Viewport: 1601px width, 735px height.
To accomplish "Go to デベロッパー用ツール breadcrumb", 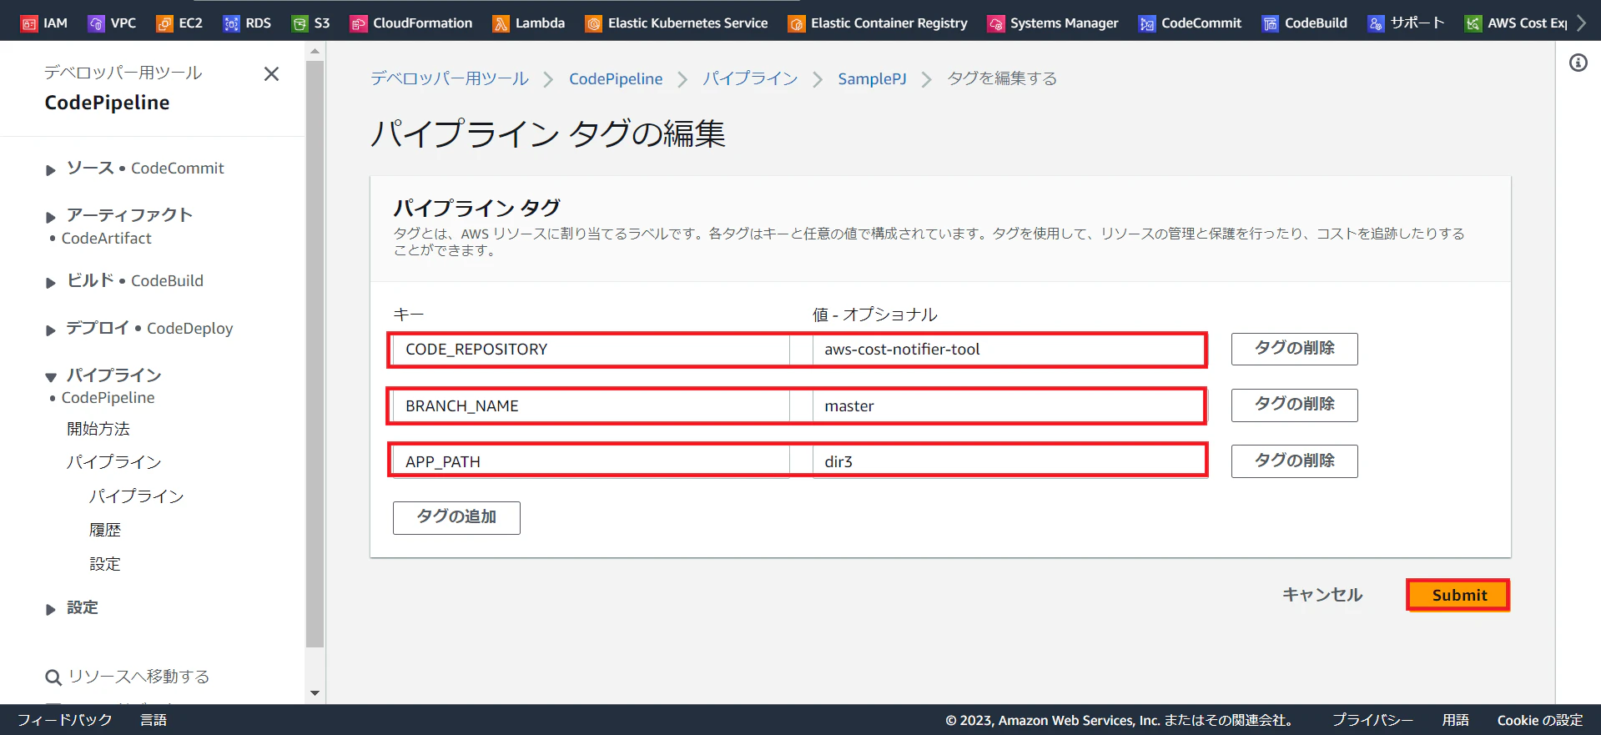I will [450, 78].
